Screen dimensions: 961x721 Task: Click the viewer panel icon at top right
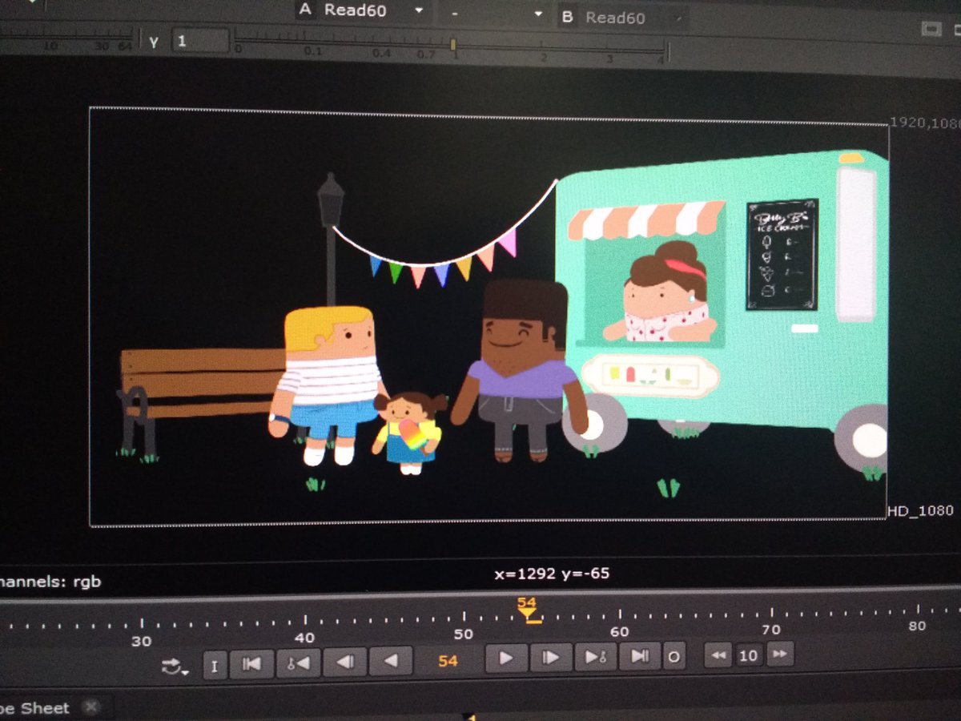point(930,29)
